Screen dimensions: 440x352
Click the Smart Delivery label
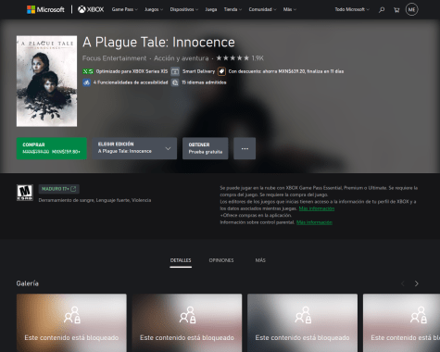[198, 71]
